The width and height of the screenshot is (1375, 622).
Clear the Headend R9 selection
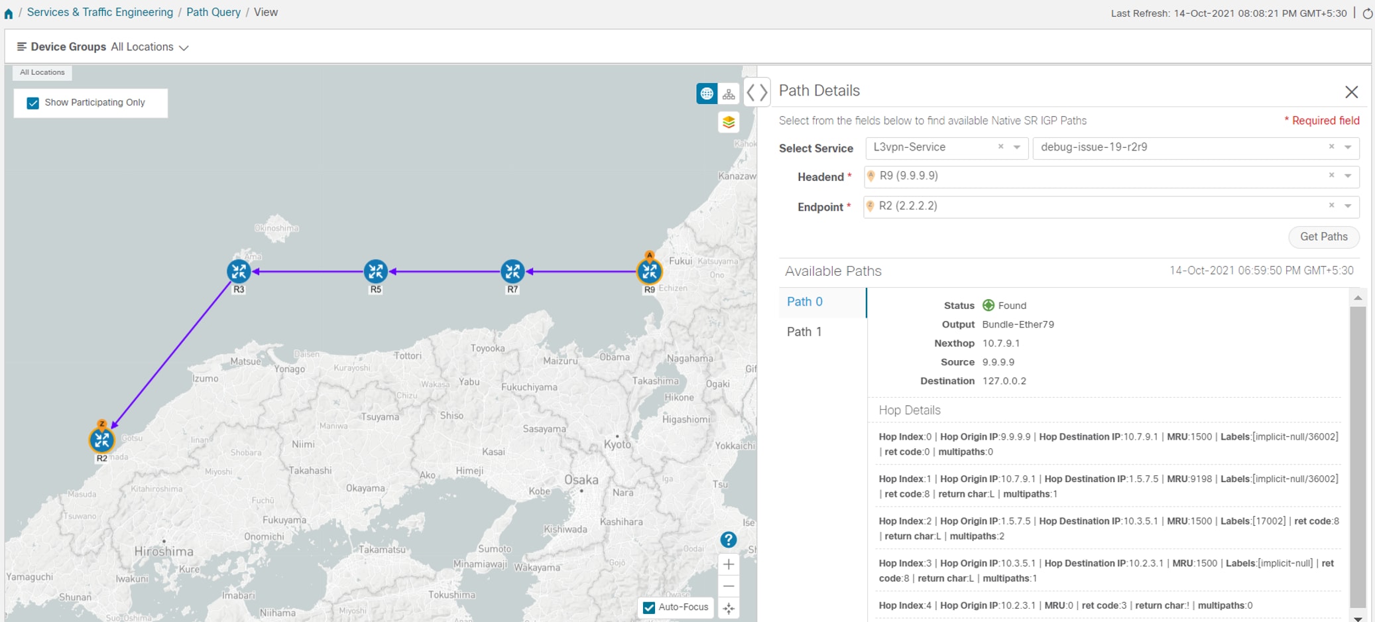point(1331,176)
